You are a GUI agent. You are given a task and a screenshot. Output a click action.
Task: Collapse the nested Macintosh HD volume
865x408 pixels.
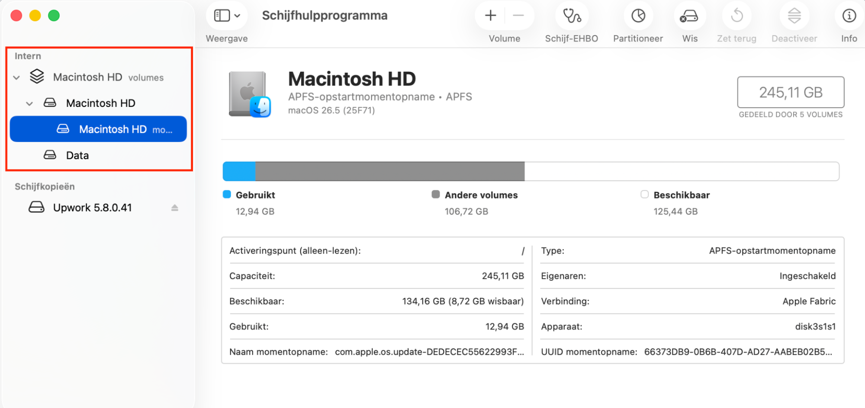point(29,104)
